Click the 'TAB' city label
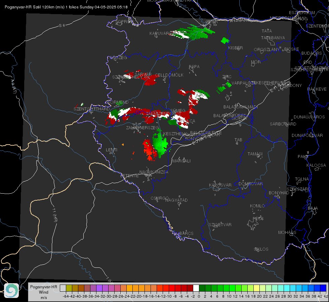 (238, 140)
